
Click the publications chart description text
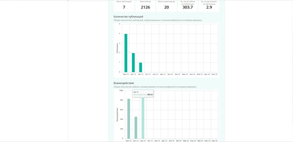click(157, 20)
